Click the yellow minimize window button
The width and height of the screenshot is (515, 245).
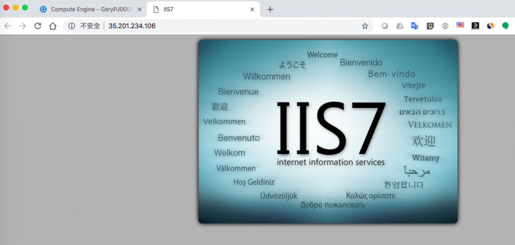click(16, 8)
